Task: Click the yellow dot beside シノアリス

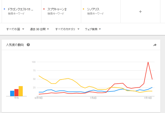Action: pos(84,9)
